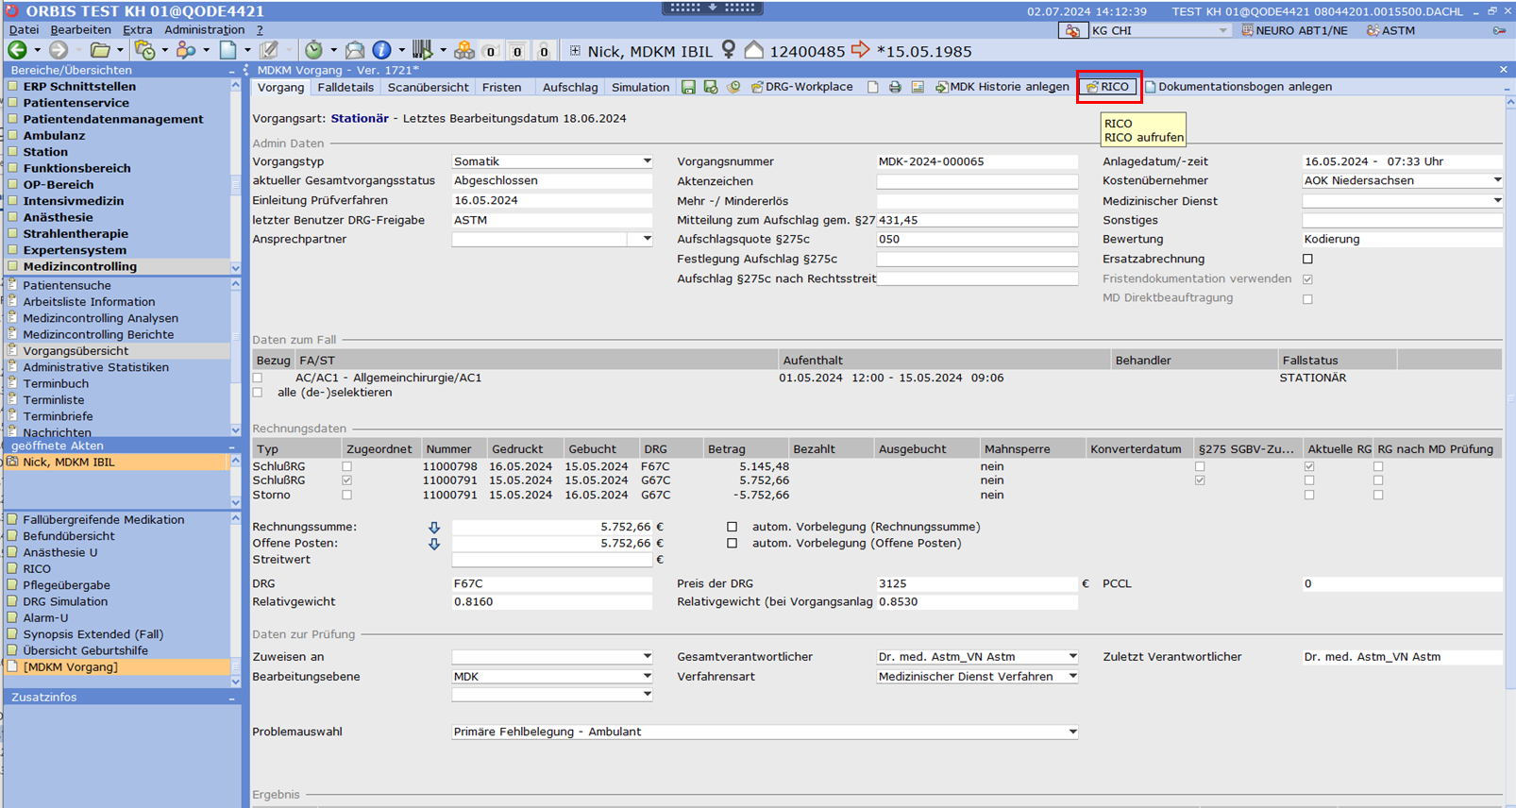Viewport: 1516px width, 808px height.
Task: Switch to the Falldetails tab
Action: 345,87
